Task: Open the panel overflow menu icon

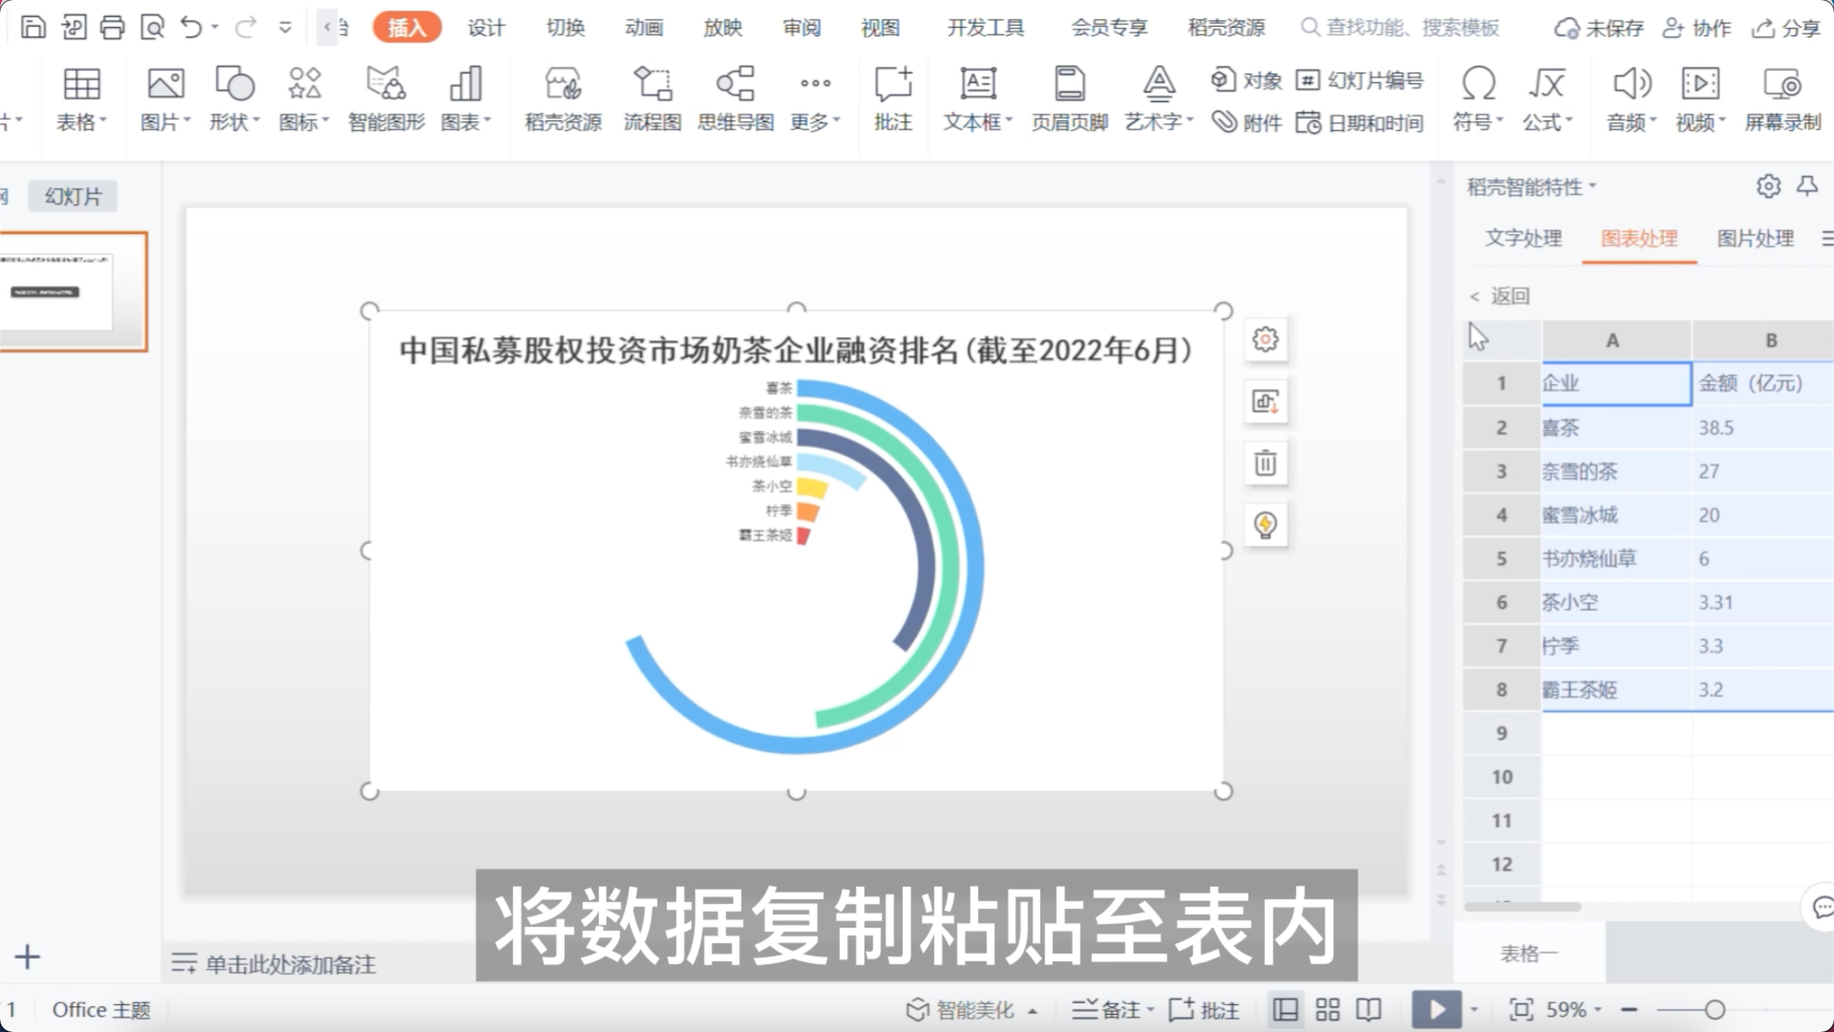Action: click(1827, 239)
